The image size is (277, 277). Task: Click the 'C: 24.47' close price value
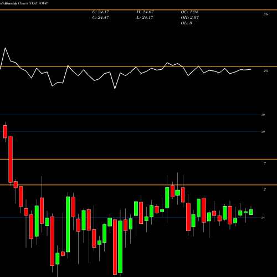coord(100,18)
